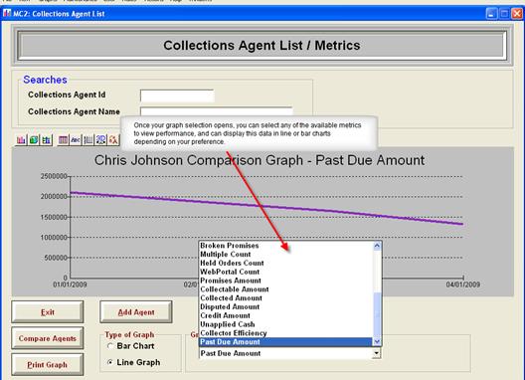Pick highlighted Past Due Amount list entry

tap(285, 342)
